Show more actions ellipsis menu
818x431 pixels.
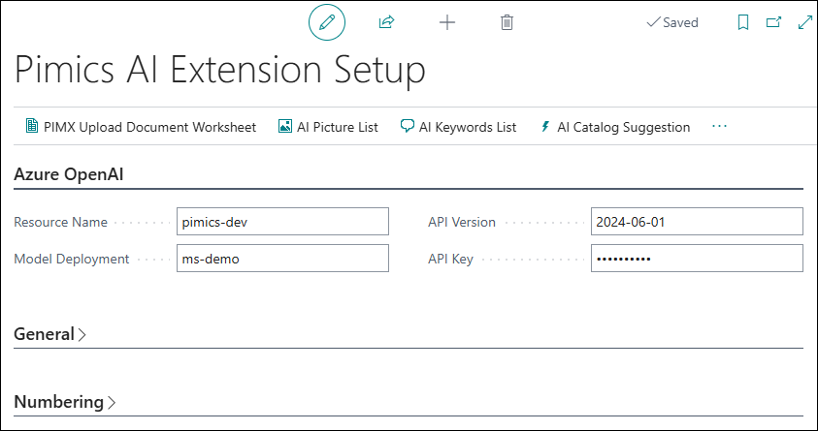[x=719, y=126]
